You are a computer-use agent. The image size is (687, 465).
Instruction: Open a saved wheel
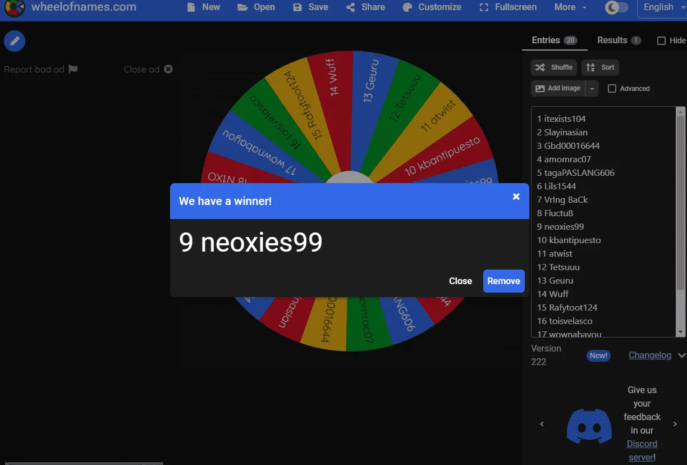(256, 7)
